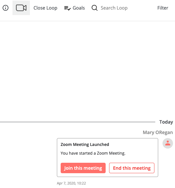
Task: Focus the Search Loop field
Action: coord(114,8)
